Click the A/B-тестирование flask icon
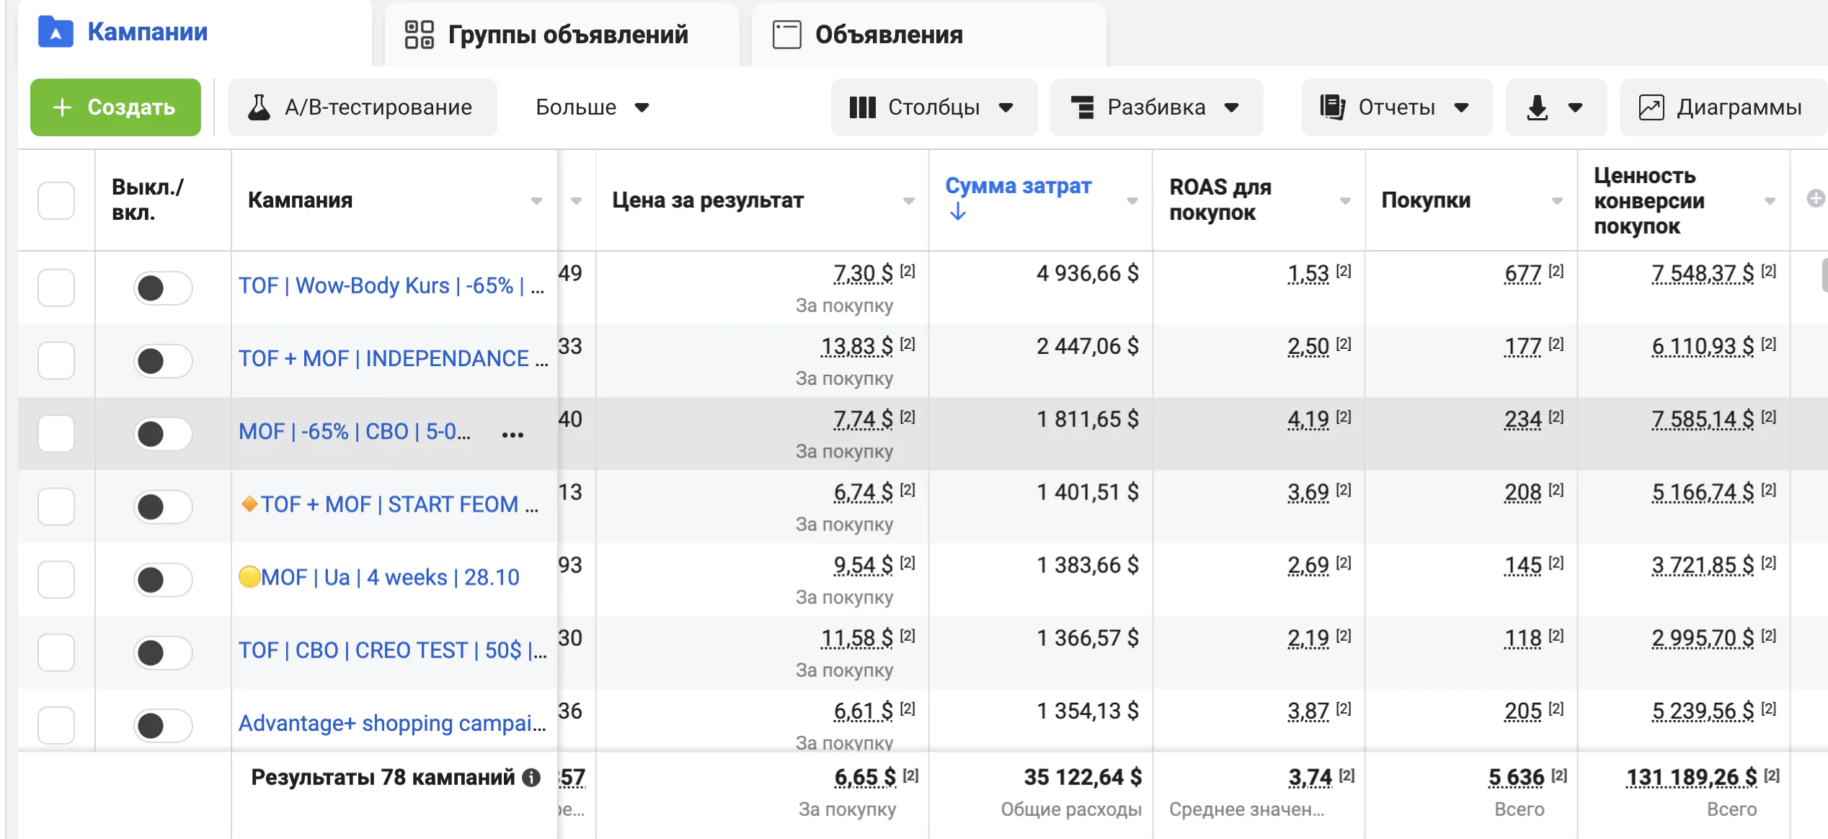The height and width of the screenshot is (839, 1828). pos(259,107)
